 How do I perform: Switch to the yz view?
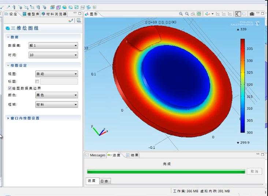pyautogui.click(x=224, y=14)
